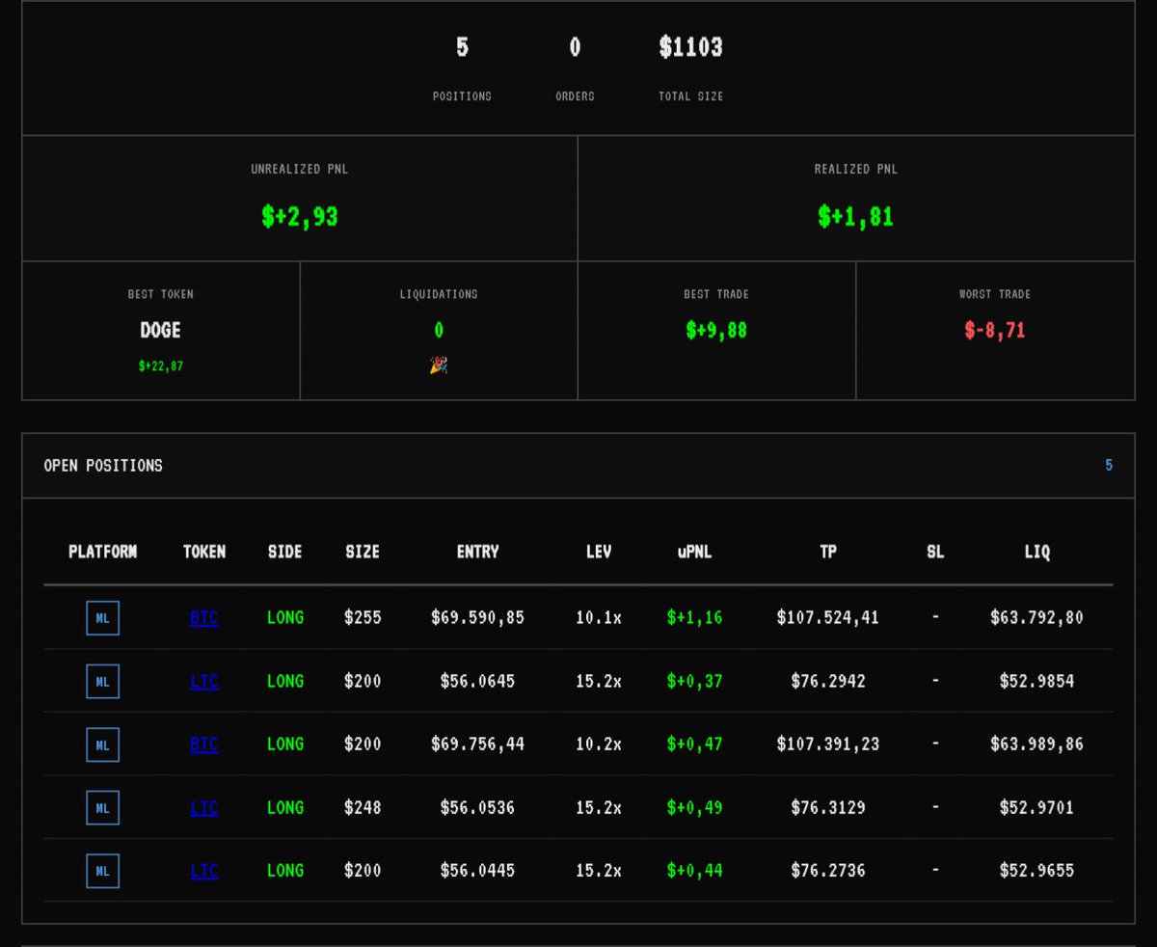Open the BTC link in the $69.756,44 entry row

click(203, 744)
